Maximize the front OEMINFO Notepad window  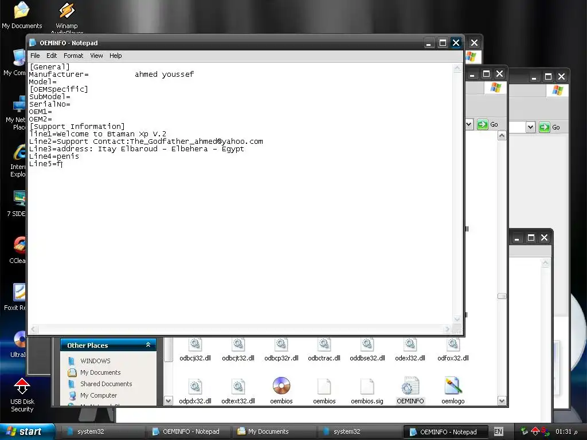pyautogui.click(x=443, y=43)
